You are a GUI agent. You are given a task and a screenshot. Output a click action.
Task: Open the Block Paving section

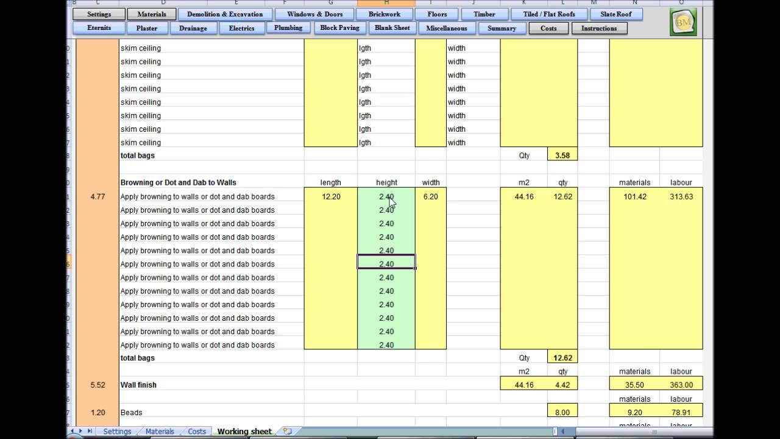pos(340,28)
